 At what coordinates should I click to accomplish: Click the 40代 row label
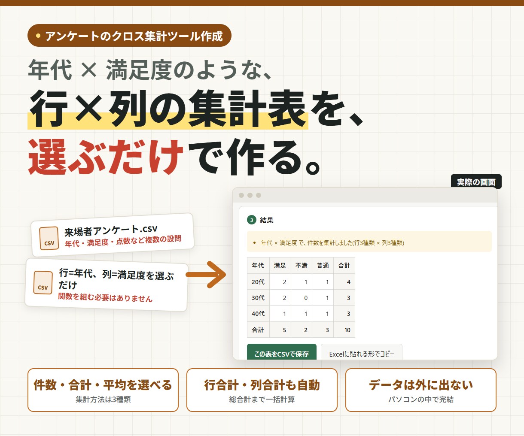[258, 314]
